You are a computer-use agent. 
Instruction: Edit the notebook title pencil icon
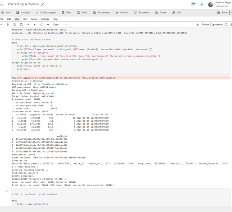point(43,4)
